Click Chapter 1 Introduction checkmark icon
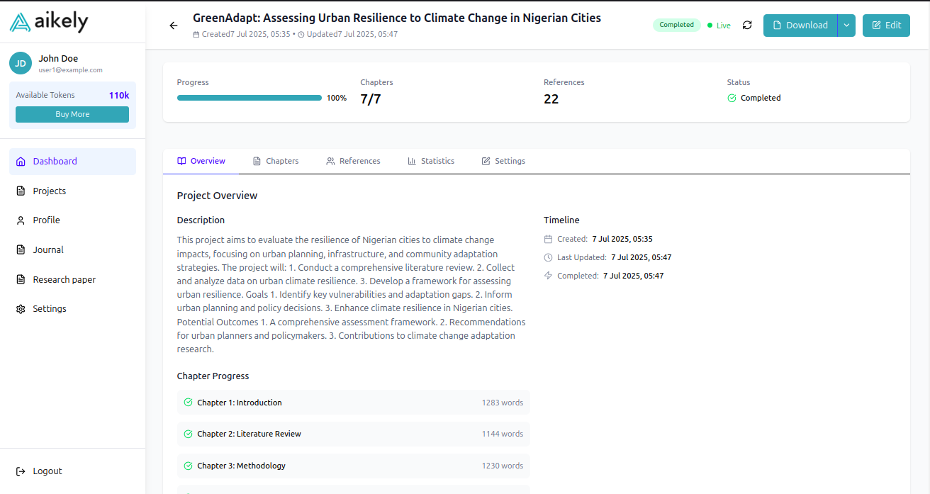Screen dimensions: 930x494 [188, 403]
